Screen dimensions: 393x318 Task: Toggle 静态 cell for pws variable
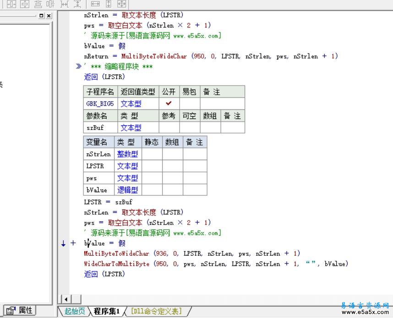coord(152,178)
